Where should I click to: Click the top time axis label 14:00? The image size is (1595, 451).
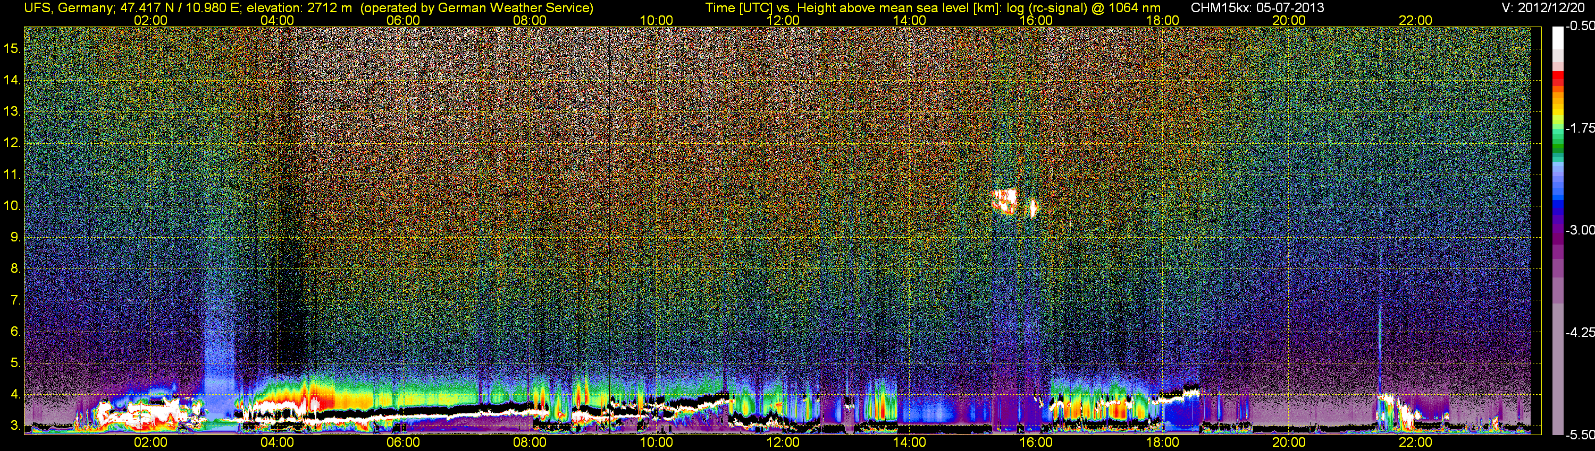[910, 20]
